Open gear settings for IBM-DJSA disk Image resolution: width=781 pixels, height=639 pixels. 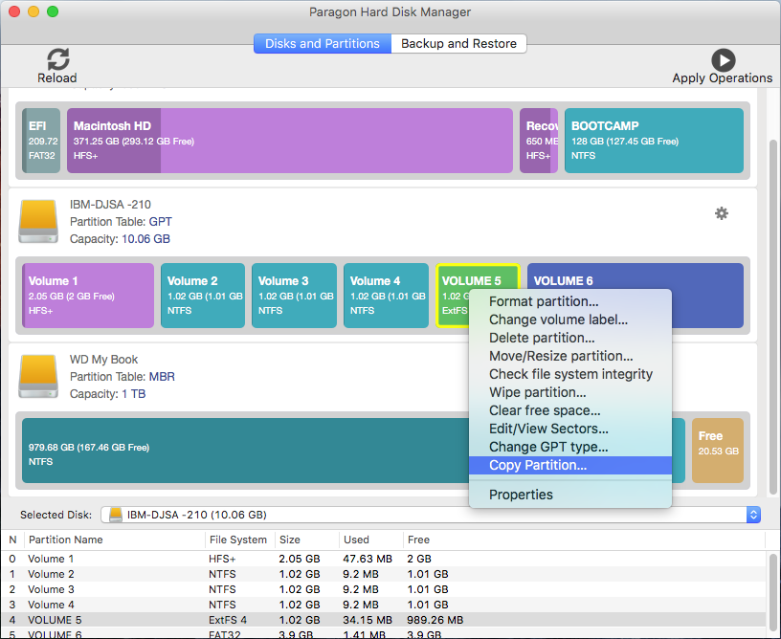tap(722, 213)
